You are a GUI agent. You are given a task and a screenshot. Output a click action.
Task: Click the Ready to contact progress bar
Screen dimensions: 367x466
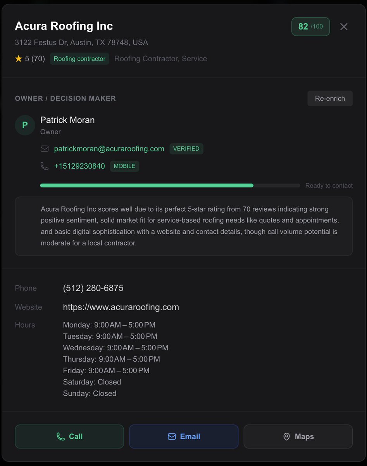tap(170, 186)
